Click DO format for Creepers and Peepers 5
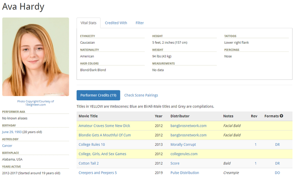Screen dimensions: 294x176 (x=278, y=173)
